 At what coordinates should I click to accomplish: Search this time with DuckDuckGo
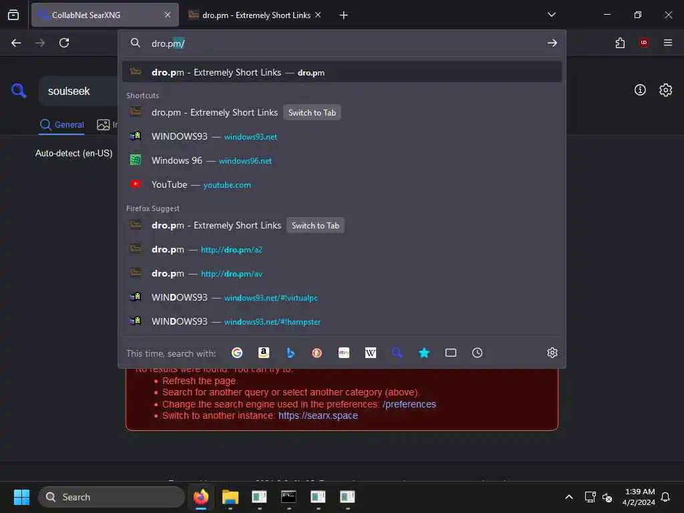[317, 353]
